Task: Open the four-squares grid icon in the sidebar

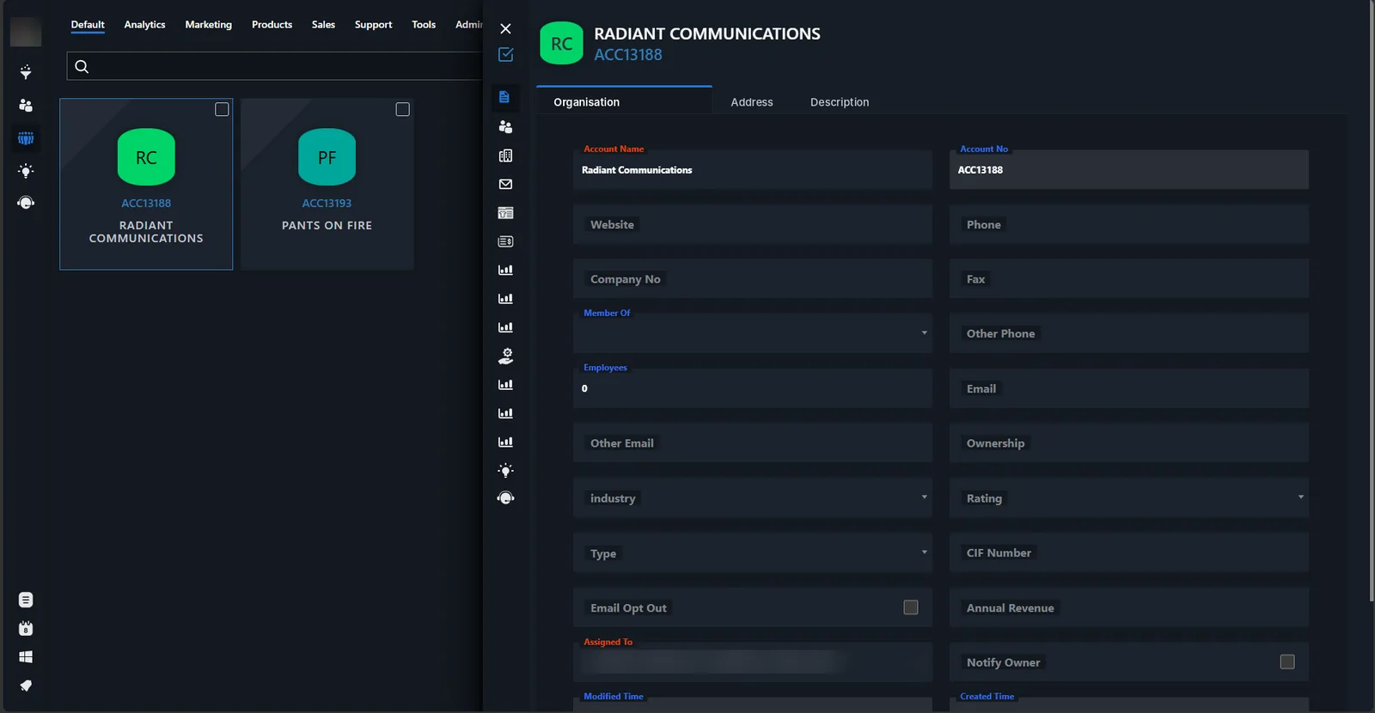Action: [x=26, y=657]
